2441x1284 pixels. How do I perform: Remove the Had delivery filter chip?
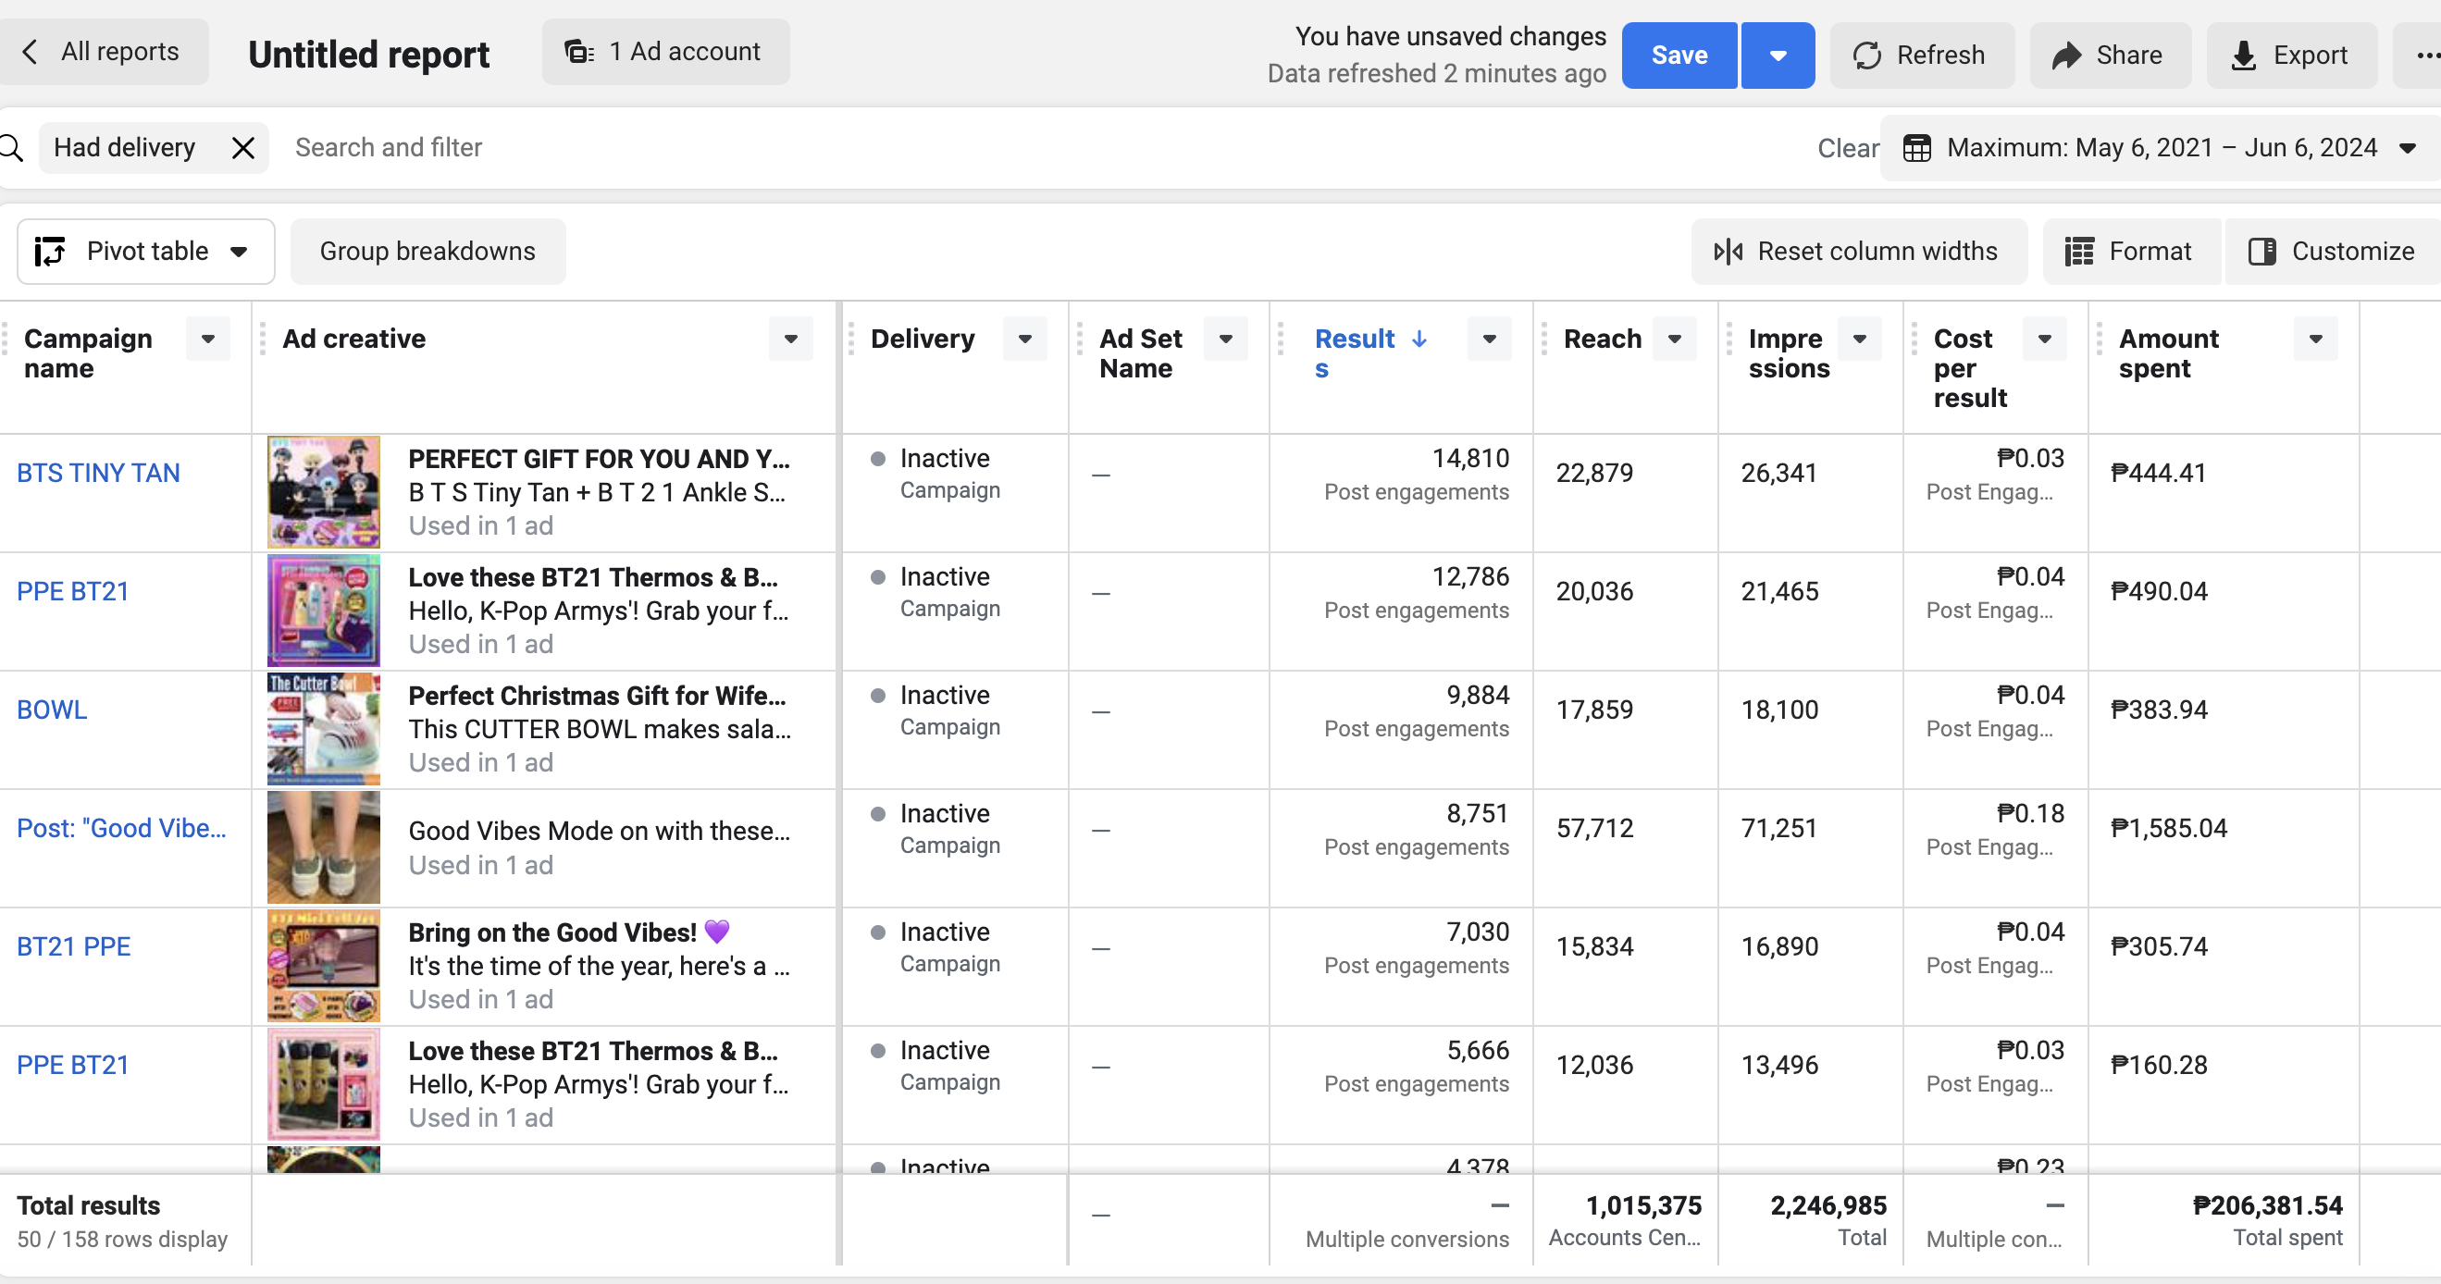pyautogui.click(x=242, y=148)
